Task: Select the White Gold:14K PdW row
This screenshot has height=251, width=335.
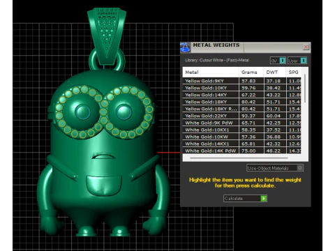Action: point(241,151)
